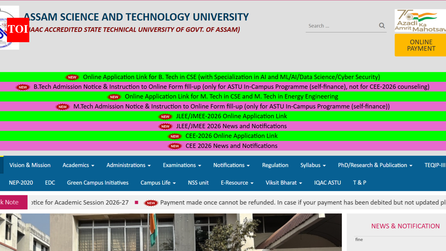
Task: Open M. Tech CSE and Energy Engineering link
Action: coord(231,97)
